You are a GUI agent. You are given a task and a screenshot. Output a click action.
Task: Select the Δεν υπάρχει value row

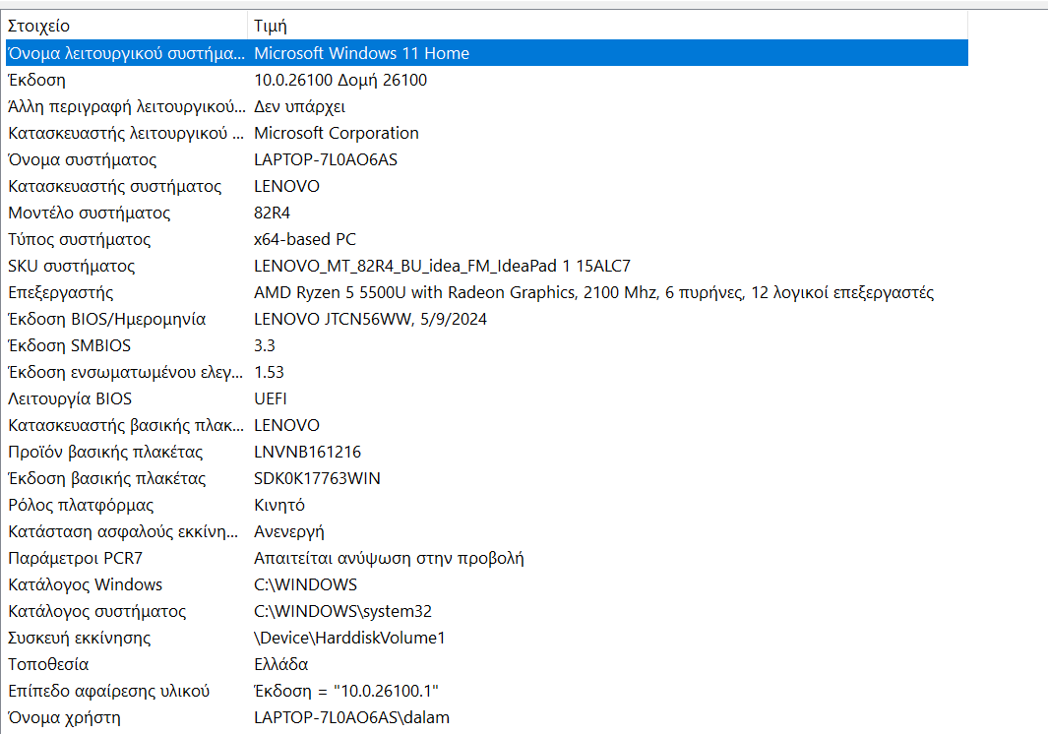[x=486, y=106]
